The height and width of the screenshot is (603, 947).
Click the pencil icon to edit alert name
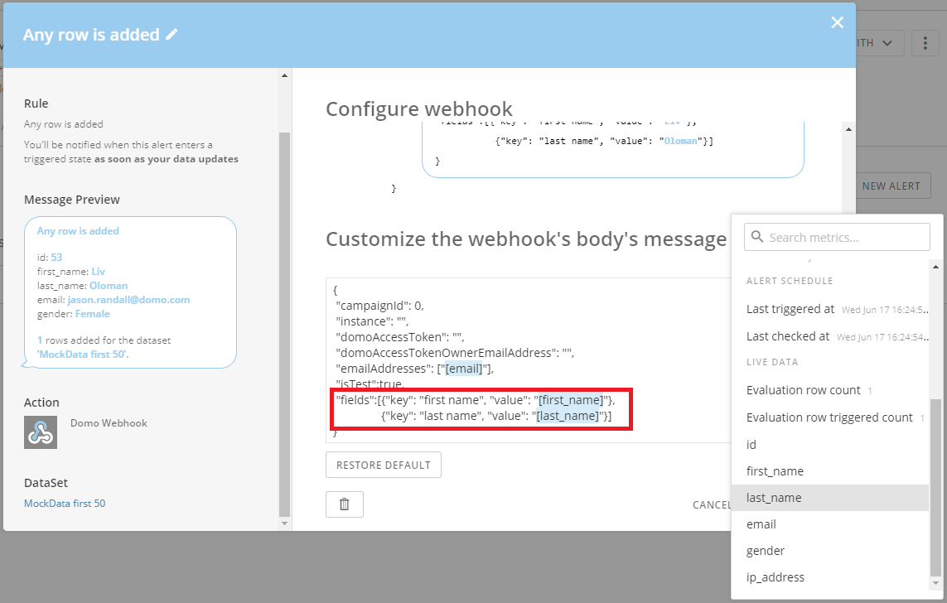click(x=172, y=34)
